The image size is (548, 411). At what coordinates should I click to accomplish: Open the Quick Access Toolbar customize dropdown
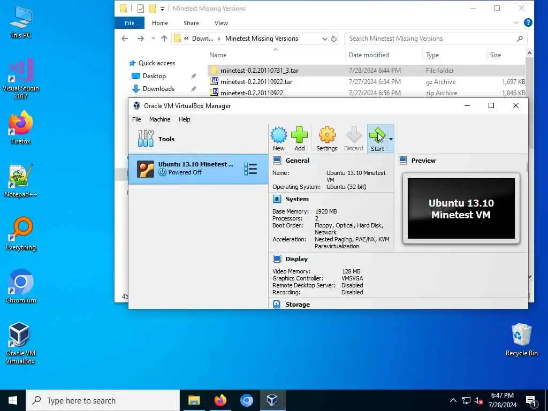162,9
